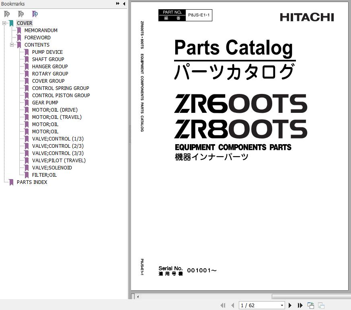Click the MEMORANDUM bookmark ribbon icon
The image size is (351, 310).
[x=19, y=31]
